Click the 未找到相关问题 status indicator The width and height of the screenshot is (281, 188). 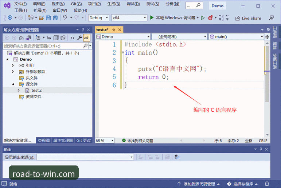coord(138,141)
